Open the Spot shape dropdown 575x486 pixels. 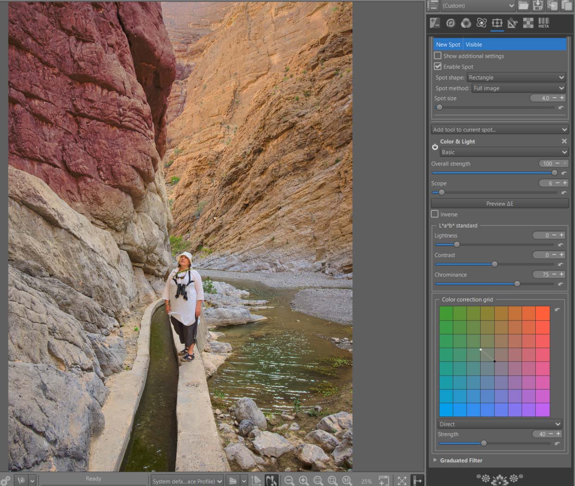[516, 78]
